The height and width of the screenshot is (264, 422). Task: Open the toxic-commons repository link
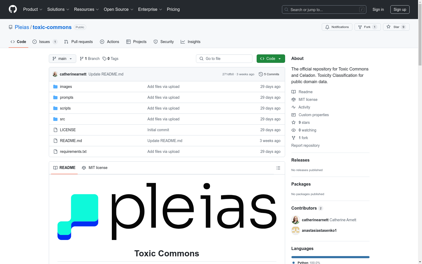(x=52, y=27)
